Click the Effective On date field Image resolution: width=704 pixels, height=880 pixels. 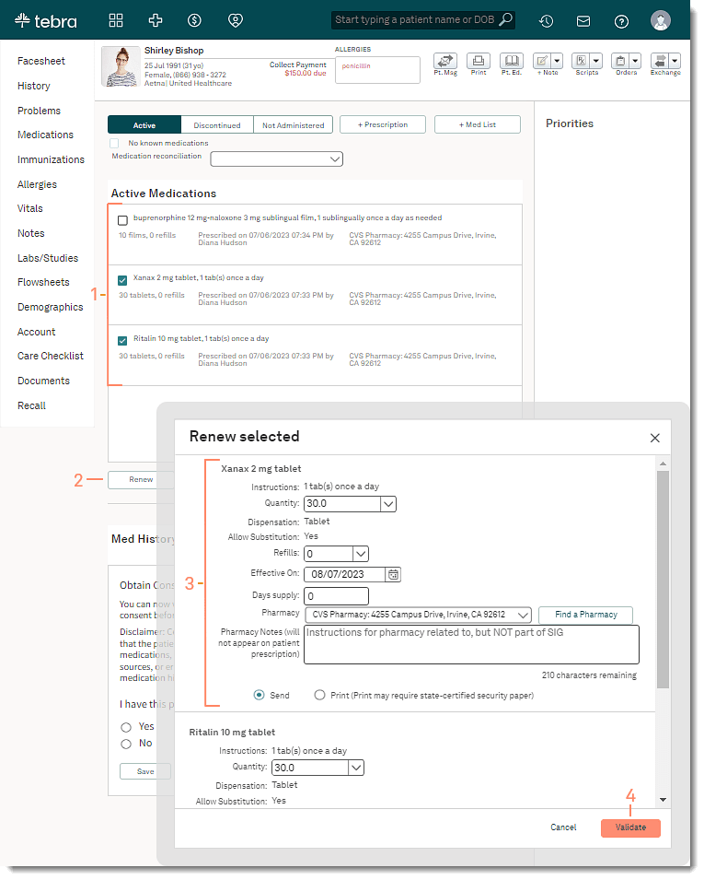click(x=345, y=575)
